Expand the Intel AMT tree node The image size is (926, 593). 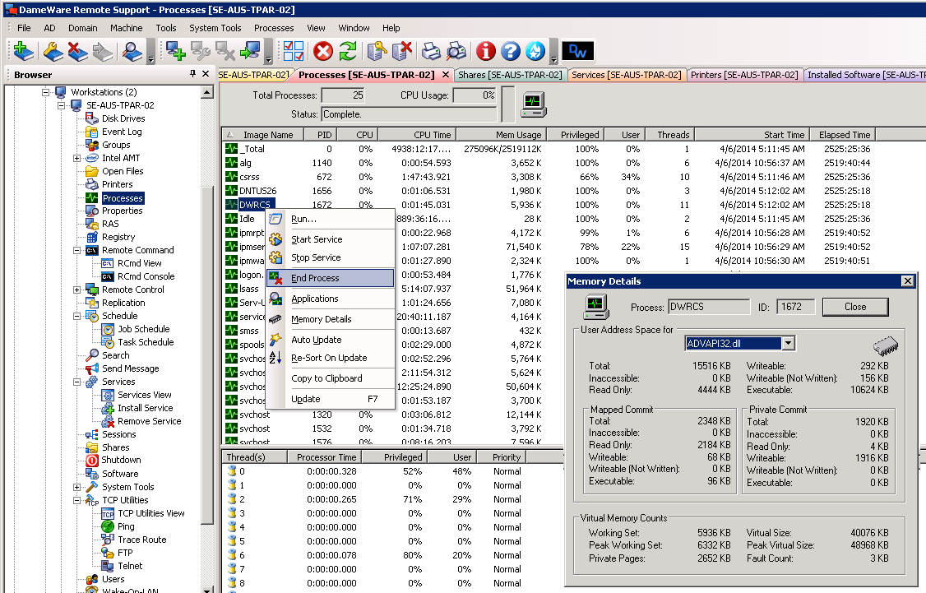click(76, 158)
